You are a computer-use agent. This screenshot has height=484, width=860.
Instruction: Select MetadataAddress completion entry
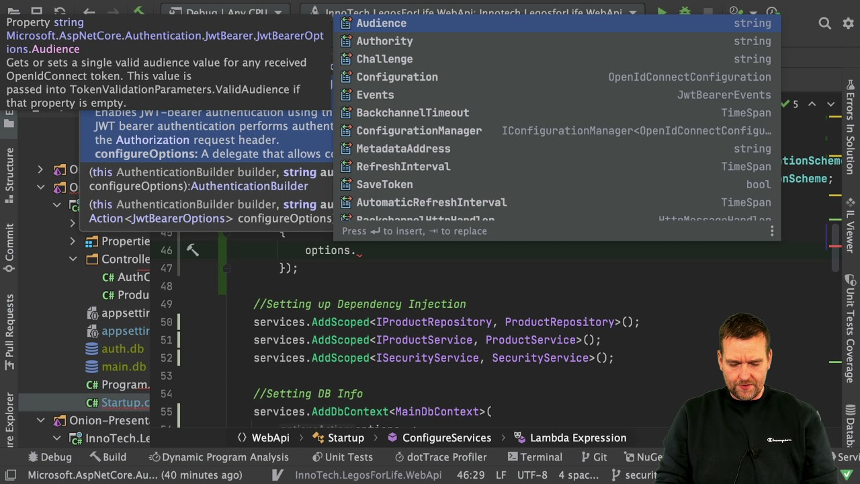[556, 149]
